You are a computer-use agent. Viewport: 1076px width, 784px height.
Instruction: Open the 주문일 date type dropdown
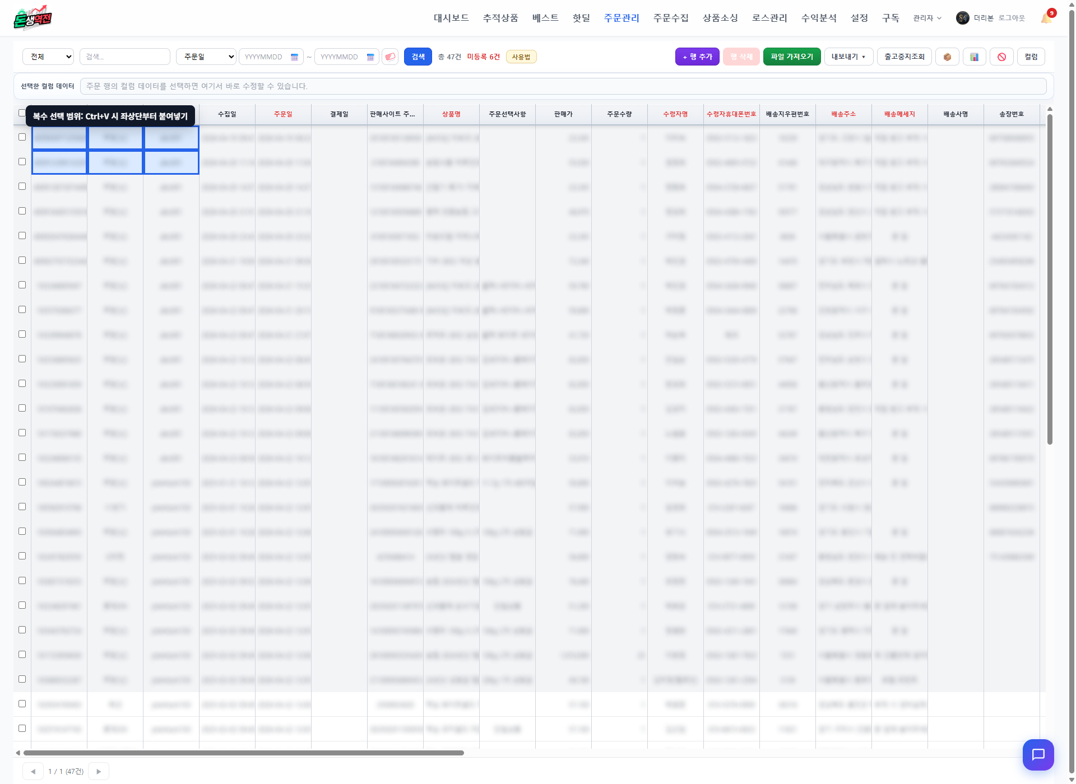click(x=206, y=57)
